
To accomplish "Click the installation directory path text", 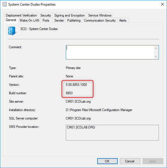I will coord(99,110).
